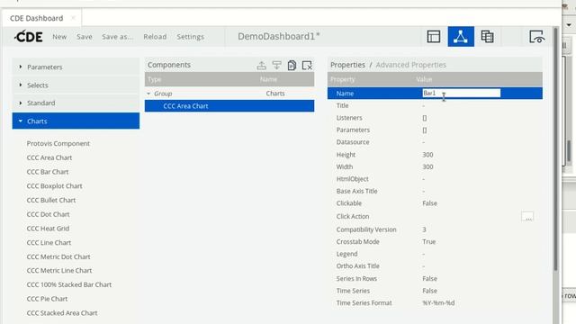Image resolution: width=576 pixels, height=324 pixels.
Task: Click the CDE logo
Action: 29,36
